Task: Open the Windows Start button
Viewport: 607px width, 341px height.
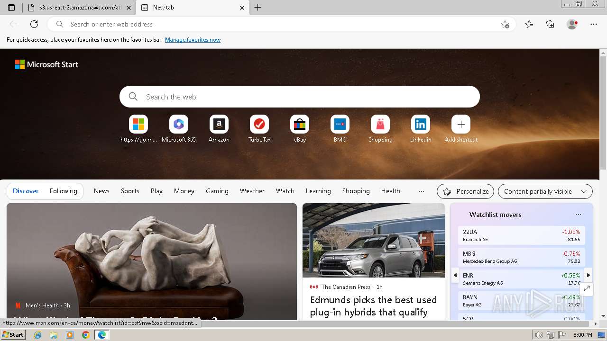Action: point(13,334)
